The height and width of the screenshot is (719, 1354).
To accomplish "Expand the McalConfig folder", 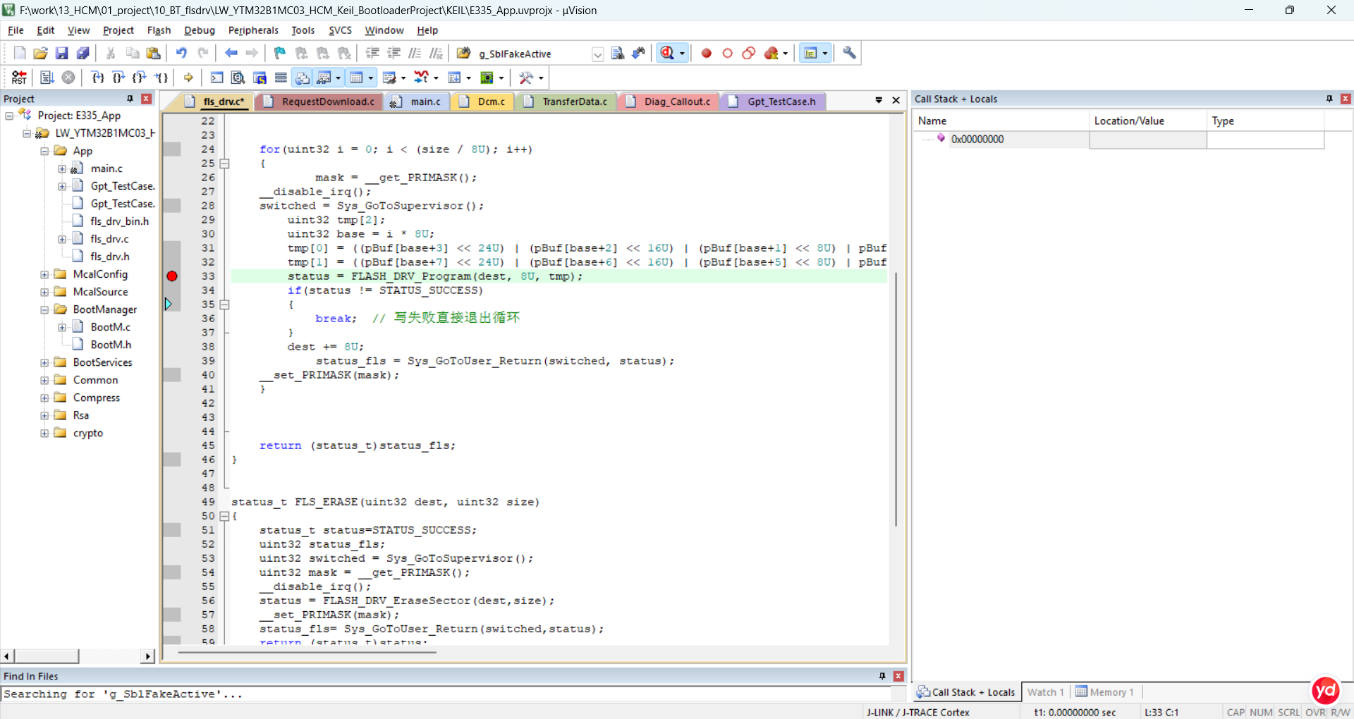I will (44, 274).
